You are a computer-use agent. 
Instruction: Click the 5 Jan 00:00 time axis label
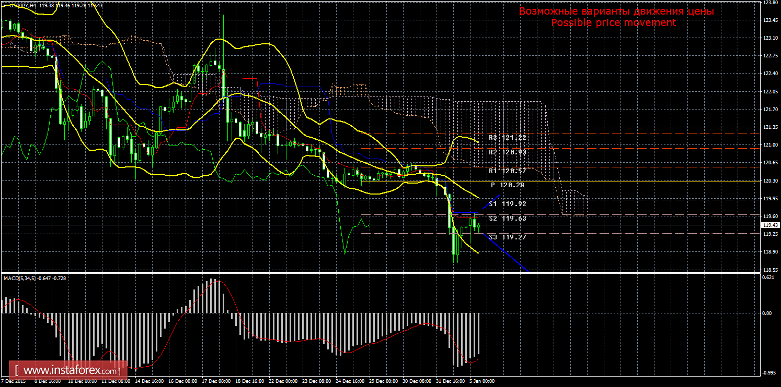click(x=481, y=381)
